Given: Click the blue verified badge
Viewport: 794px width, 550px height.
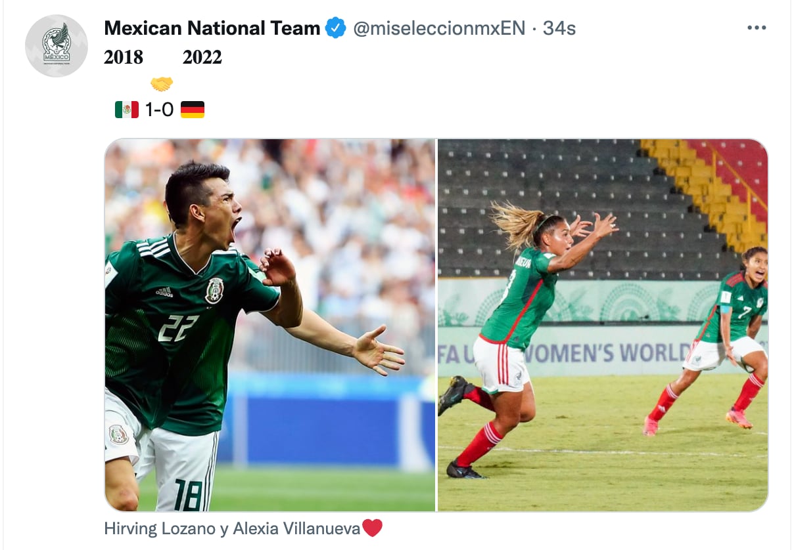Looking at the screenshot, I should coord(336,28).
